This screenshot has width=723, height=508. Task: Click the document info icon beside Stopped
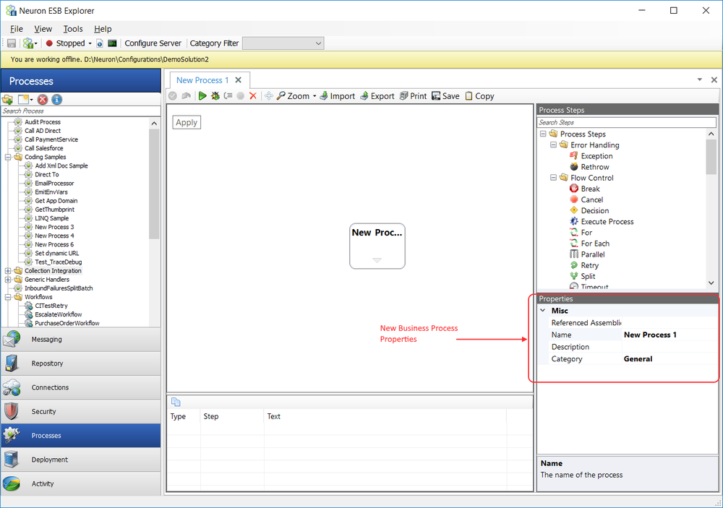(x=100, y=43)
